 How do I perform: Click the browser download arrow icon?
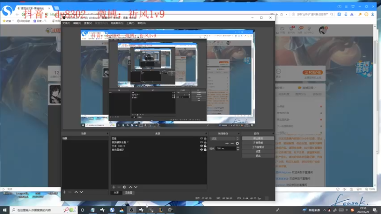(372, 14)
